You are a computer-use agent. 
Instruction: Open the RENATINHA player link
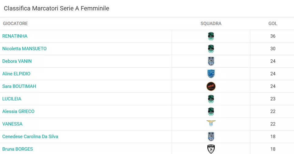tap(15, 36)
